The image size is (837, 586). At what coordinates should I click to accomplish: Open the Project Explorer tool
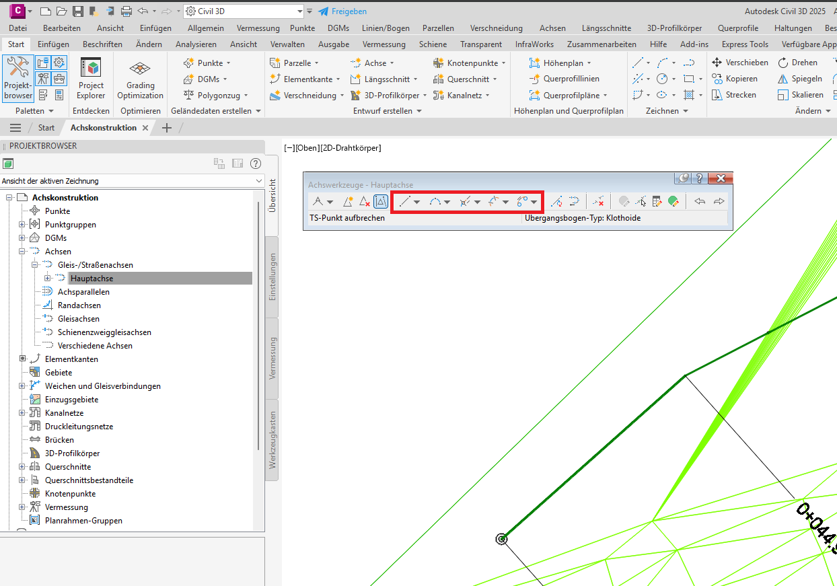(x=91, y=79)
